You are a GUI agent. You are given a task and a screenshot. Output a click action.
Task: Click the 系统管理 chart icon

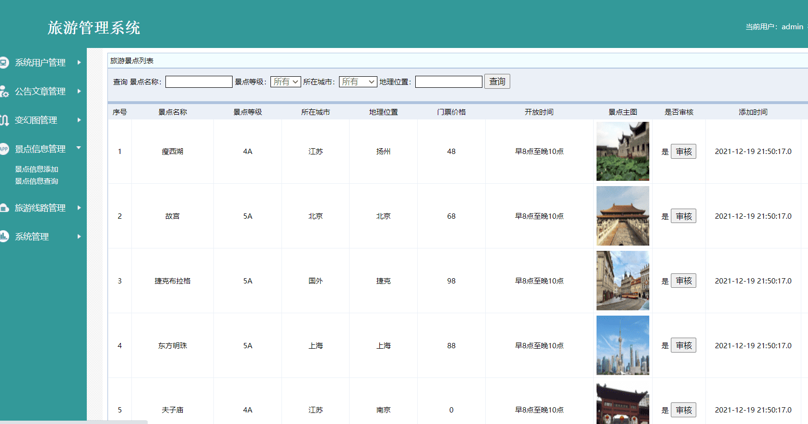pos(4,236)
